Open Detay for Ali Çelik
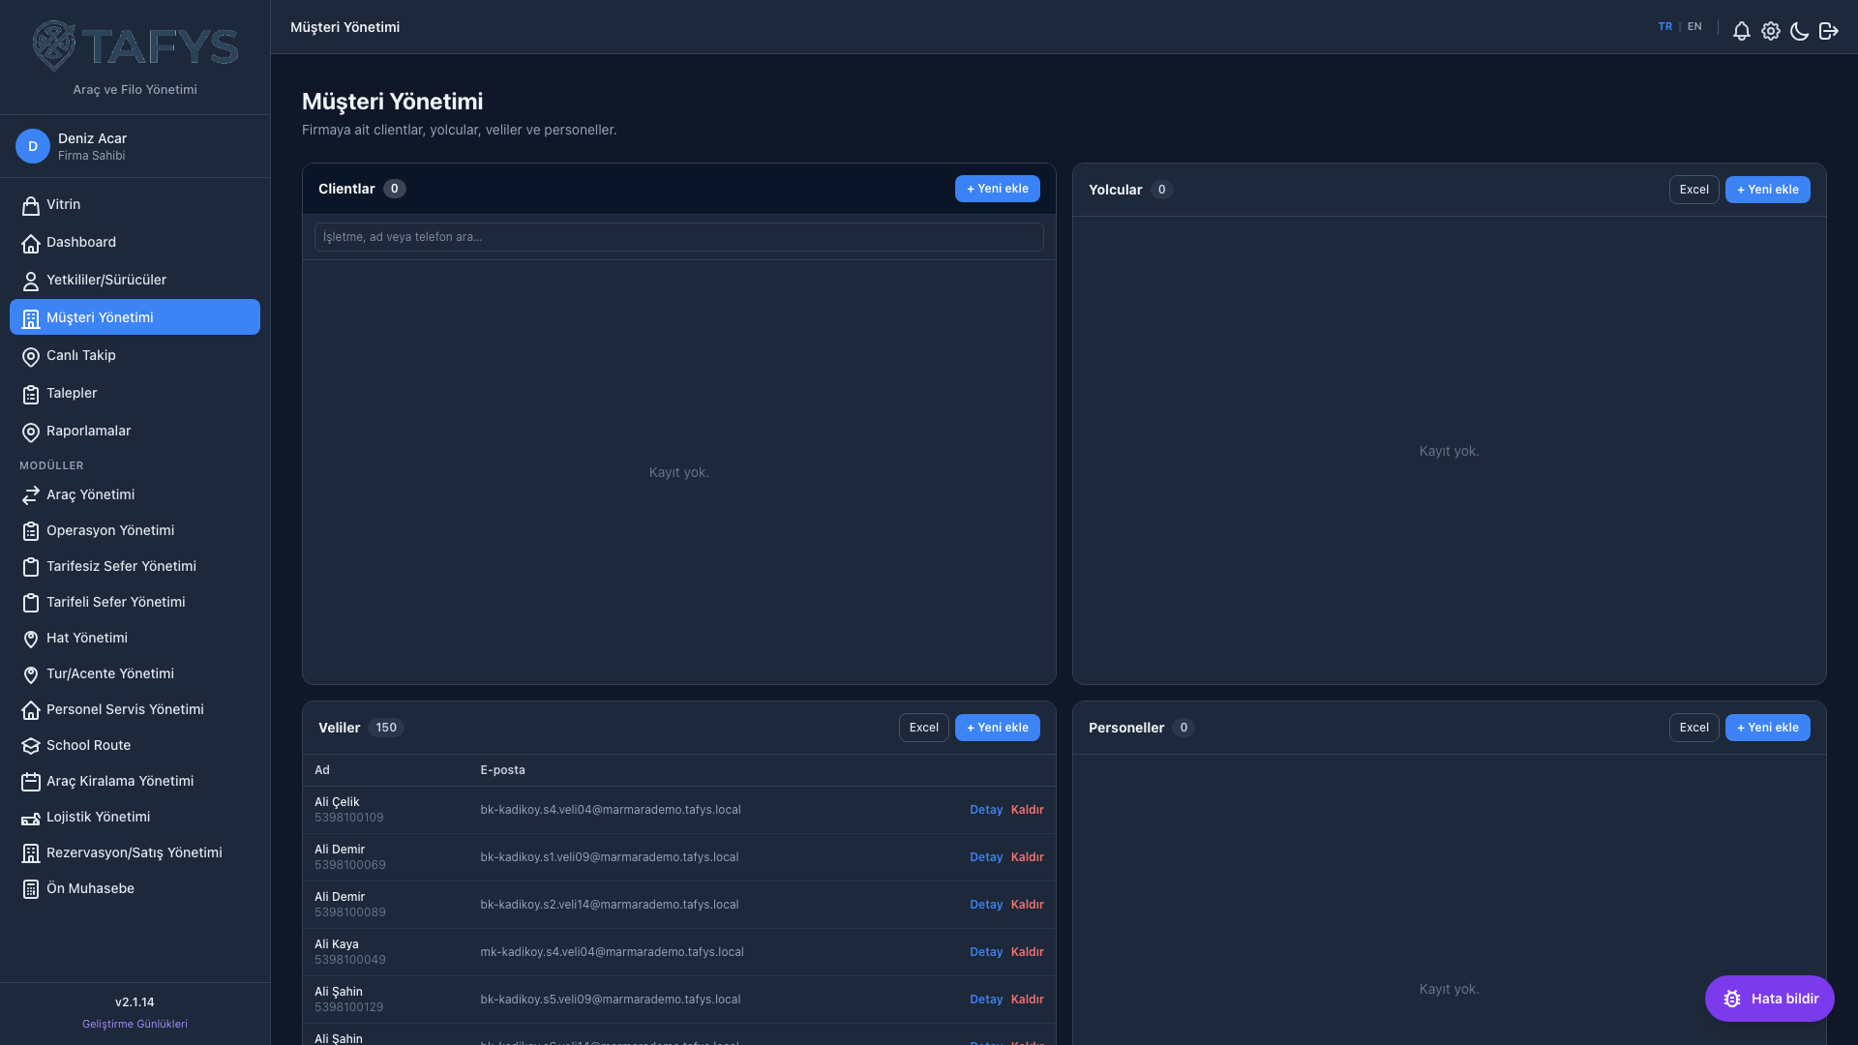 pyautogui.click(x=986, y=810)
